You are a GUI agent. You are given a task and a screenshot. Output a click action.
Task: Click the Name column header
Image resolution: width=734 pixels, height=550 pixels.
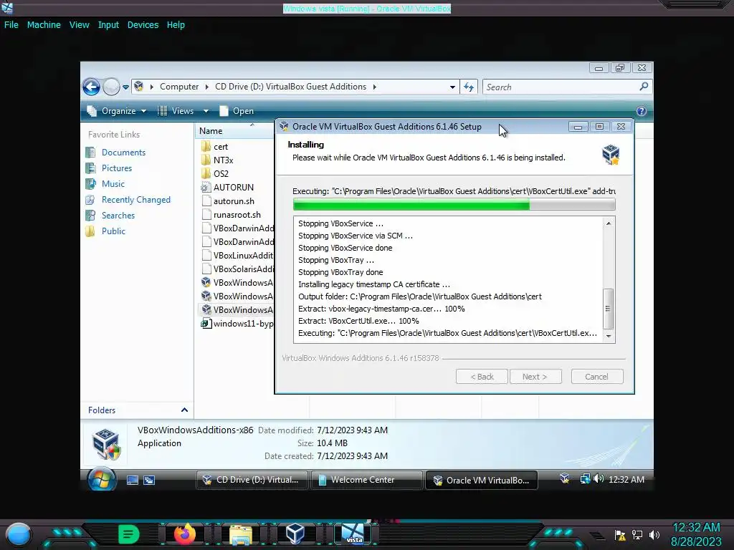click(234, 131)
